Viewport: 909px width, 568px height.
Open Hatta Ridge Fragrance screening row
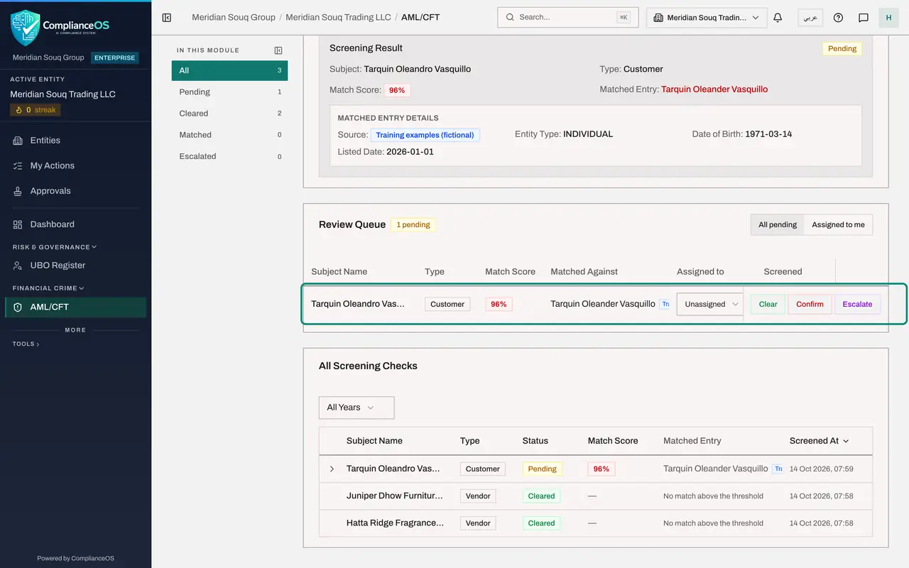click(596, 523)
